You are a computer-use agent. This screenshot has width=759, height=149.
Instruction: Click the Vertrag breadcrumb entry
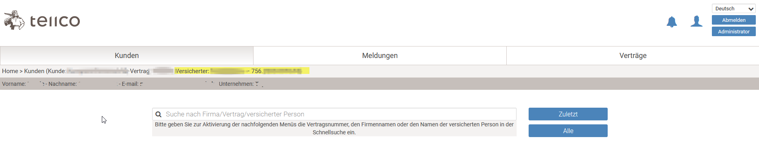coord(139,71)
